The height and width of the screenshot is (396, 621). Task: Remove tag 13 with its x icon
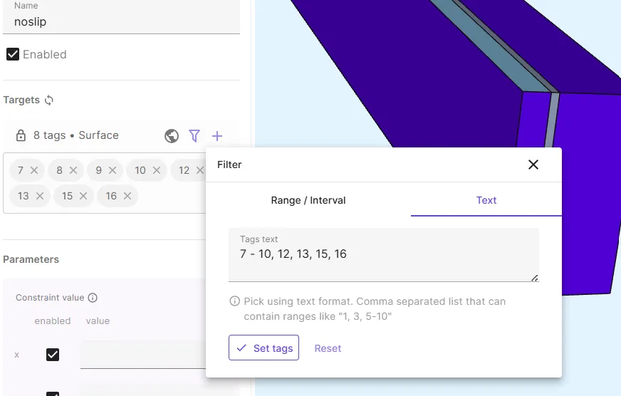(x=40, y=196)
